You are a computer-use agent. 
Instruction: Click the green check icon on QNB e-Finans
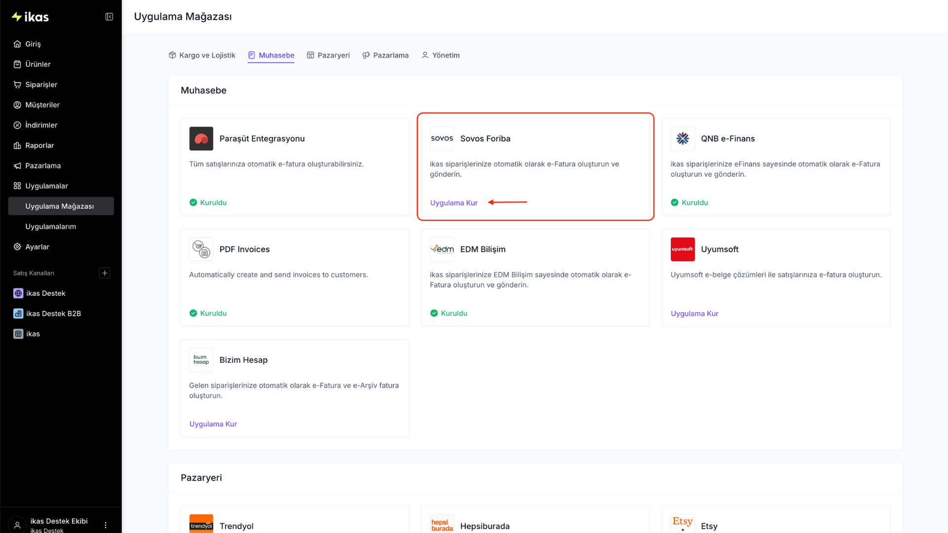(x=674, y=202)
